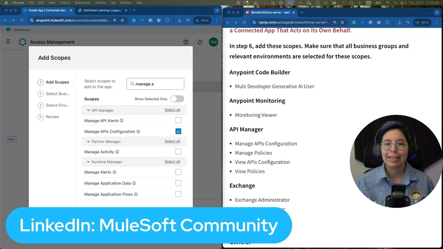Image resolution: width=443 pixels, height=249 pixels.
Task: Open the help question mark icon
Action: pyautogui.click(x=186, y=42)
